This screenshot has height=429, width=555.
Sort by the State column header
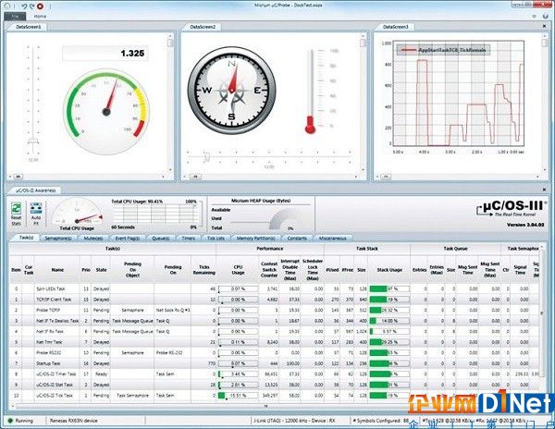[101, 269]
